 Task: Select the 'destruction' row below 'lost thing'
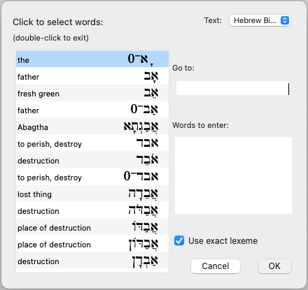pos(92,210)
